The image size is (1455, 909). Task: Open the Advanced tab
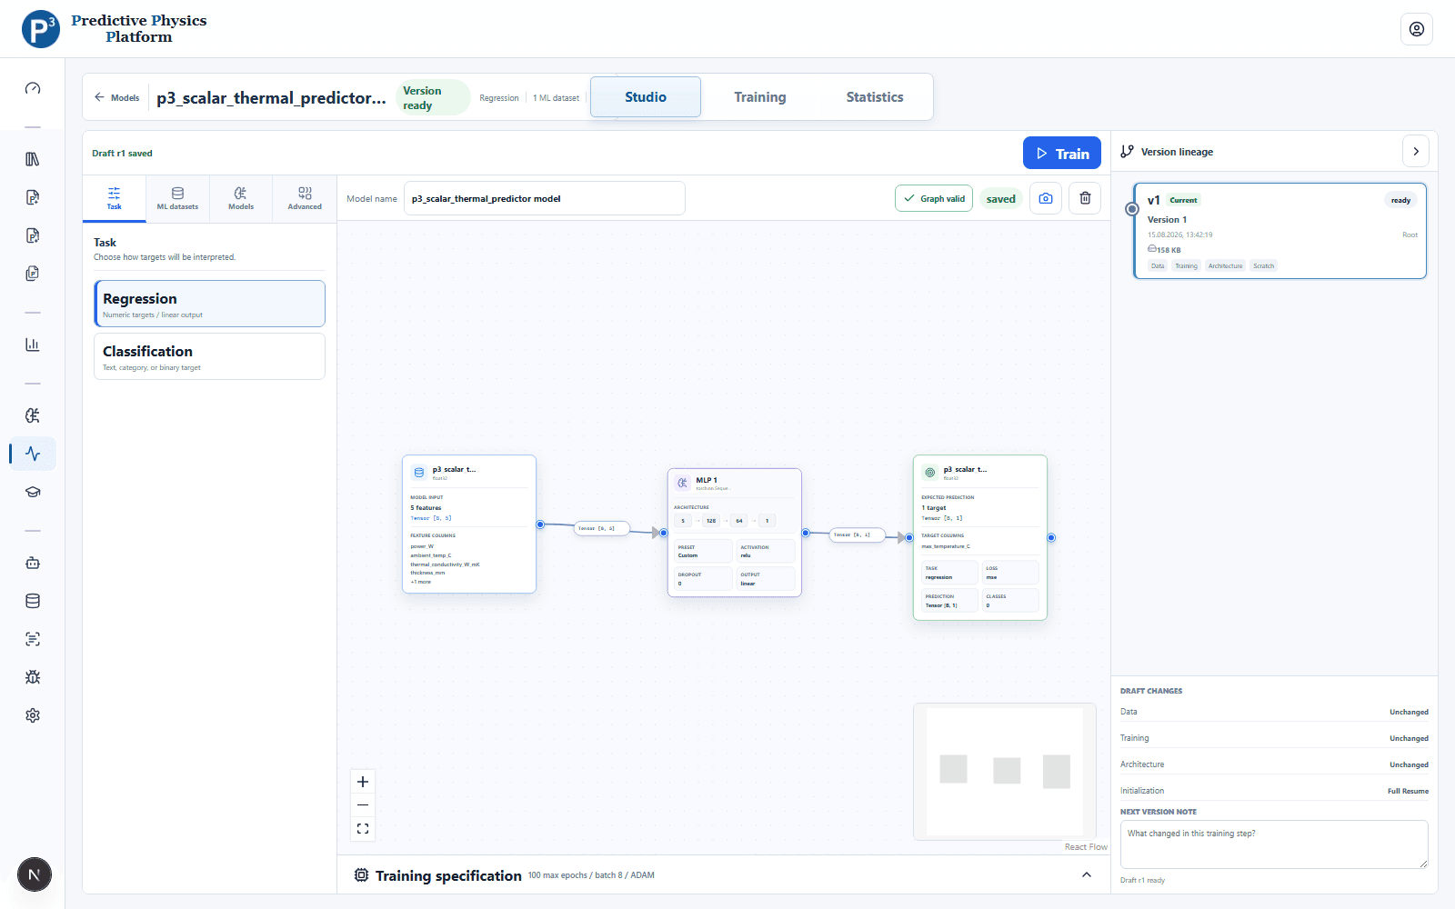(305, 198)
